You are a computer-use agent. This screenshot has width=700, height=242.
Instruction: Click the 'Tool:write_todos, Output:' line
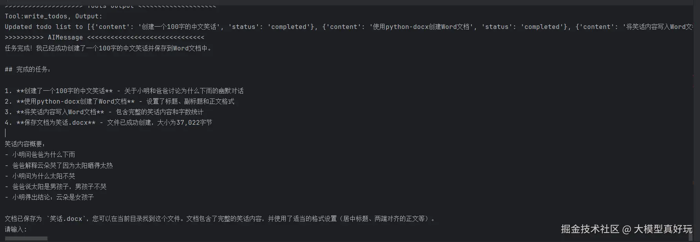(53, 16)
